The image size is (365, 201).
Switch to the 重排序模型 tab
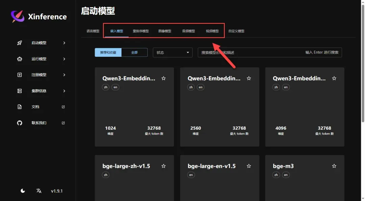pyautogui.click(x=141, y=31)
